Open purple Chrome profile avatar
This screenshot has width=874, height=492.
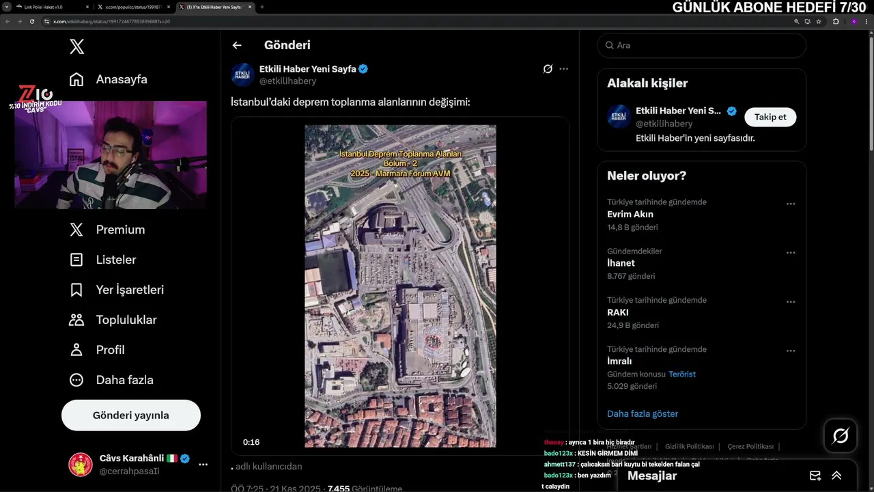[x=854, y=21]
